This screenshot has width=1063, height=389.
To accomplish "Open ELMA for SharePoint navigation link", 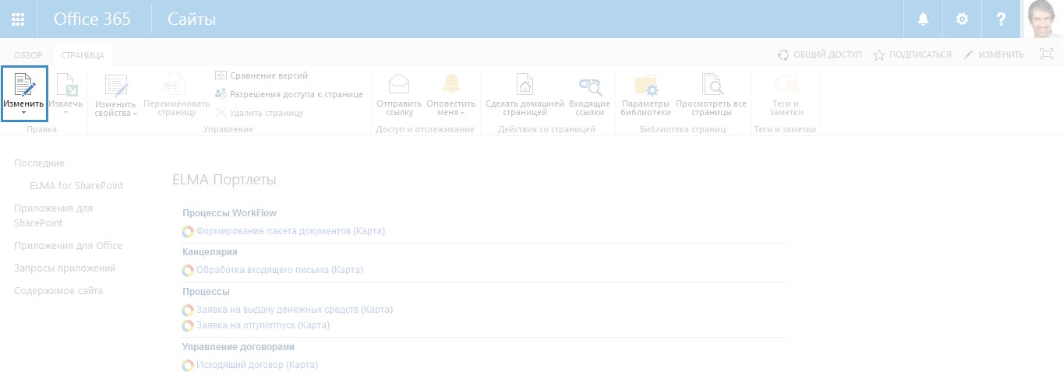I will (76, 186).
